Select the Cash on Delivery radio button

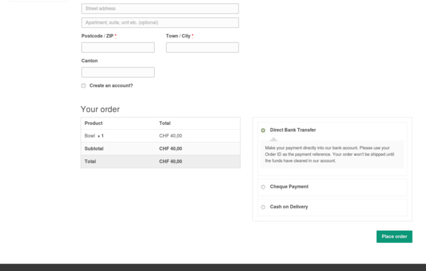(263, 207)
